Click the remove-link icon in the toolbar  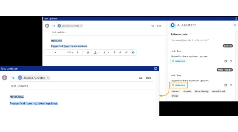pyautogui.click(x=120, y=53)
